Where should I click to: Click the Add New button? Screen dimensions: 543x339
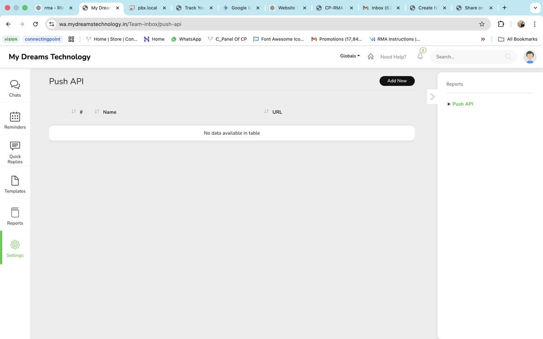click(x=397, y=81)
